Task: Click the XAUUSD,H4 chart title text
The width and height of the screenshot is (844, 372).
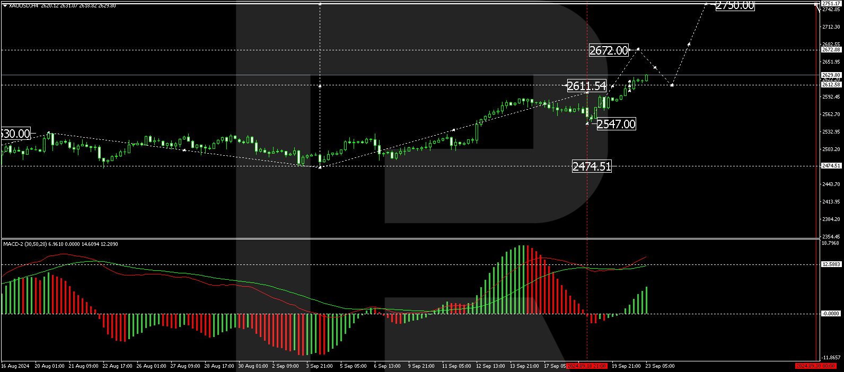Action: click(23, 5)
